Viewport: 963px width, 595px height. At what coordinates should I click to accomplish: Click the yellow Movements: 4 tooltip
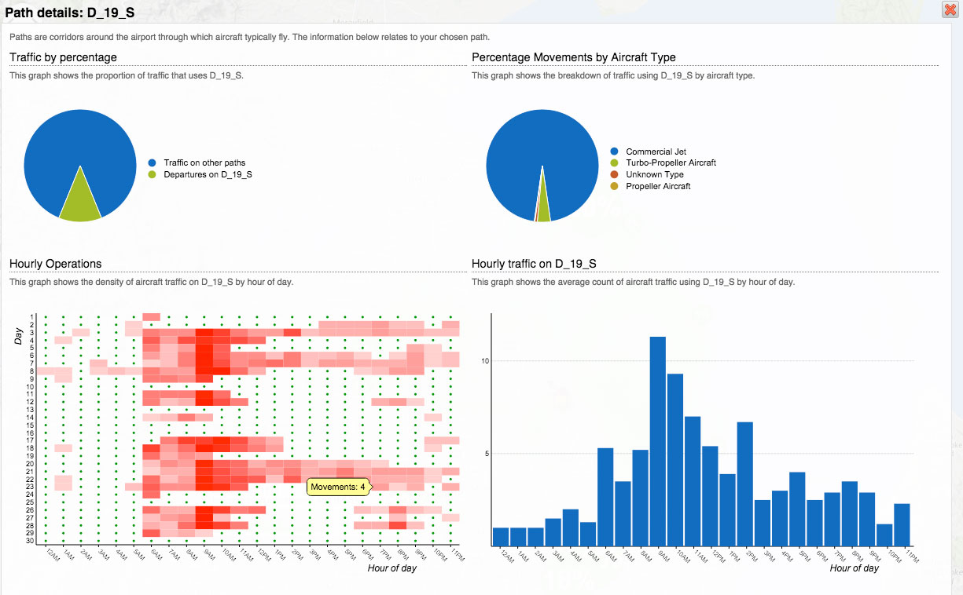click(338, 487)
